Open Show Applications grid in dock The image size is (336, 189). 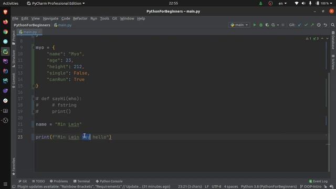(x=5, y=184)
